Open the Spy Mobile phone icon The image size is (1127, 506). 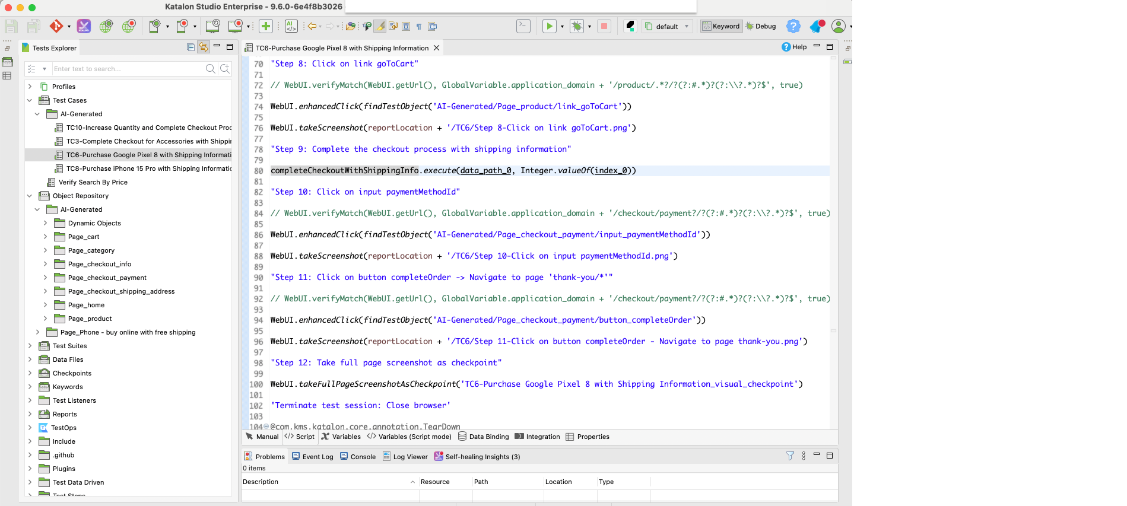[155, 26]
